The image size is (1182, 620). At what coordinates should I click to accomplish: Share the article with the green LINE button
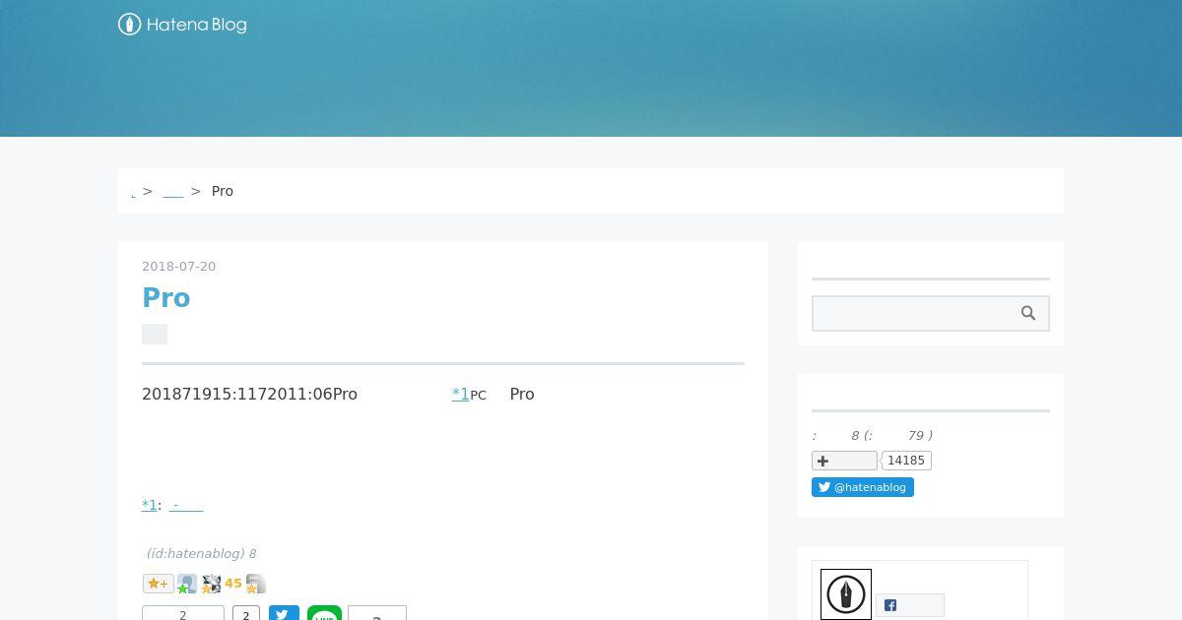tap(324, 613)
